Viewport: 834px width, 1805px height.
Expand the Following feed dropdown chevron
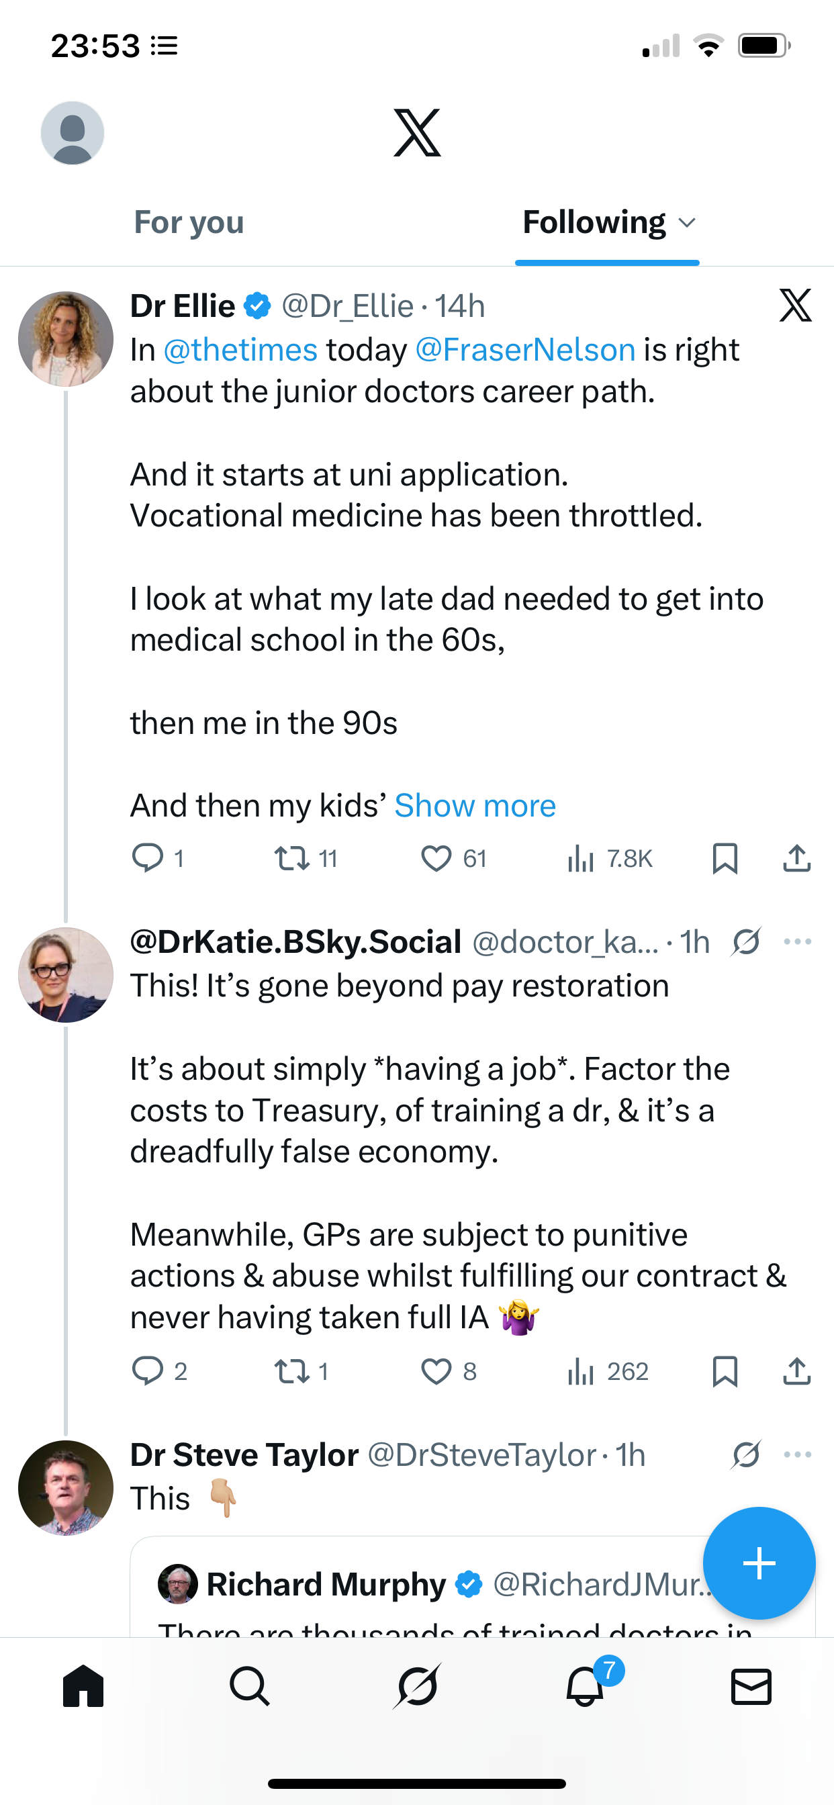[x=688, y=223]
